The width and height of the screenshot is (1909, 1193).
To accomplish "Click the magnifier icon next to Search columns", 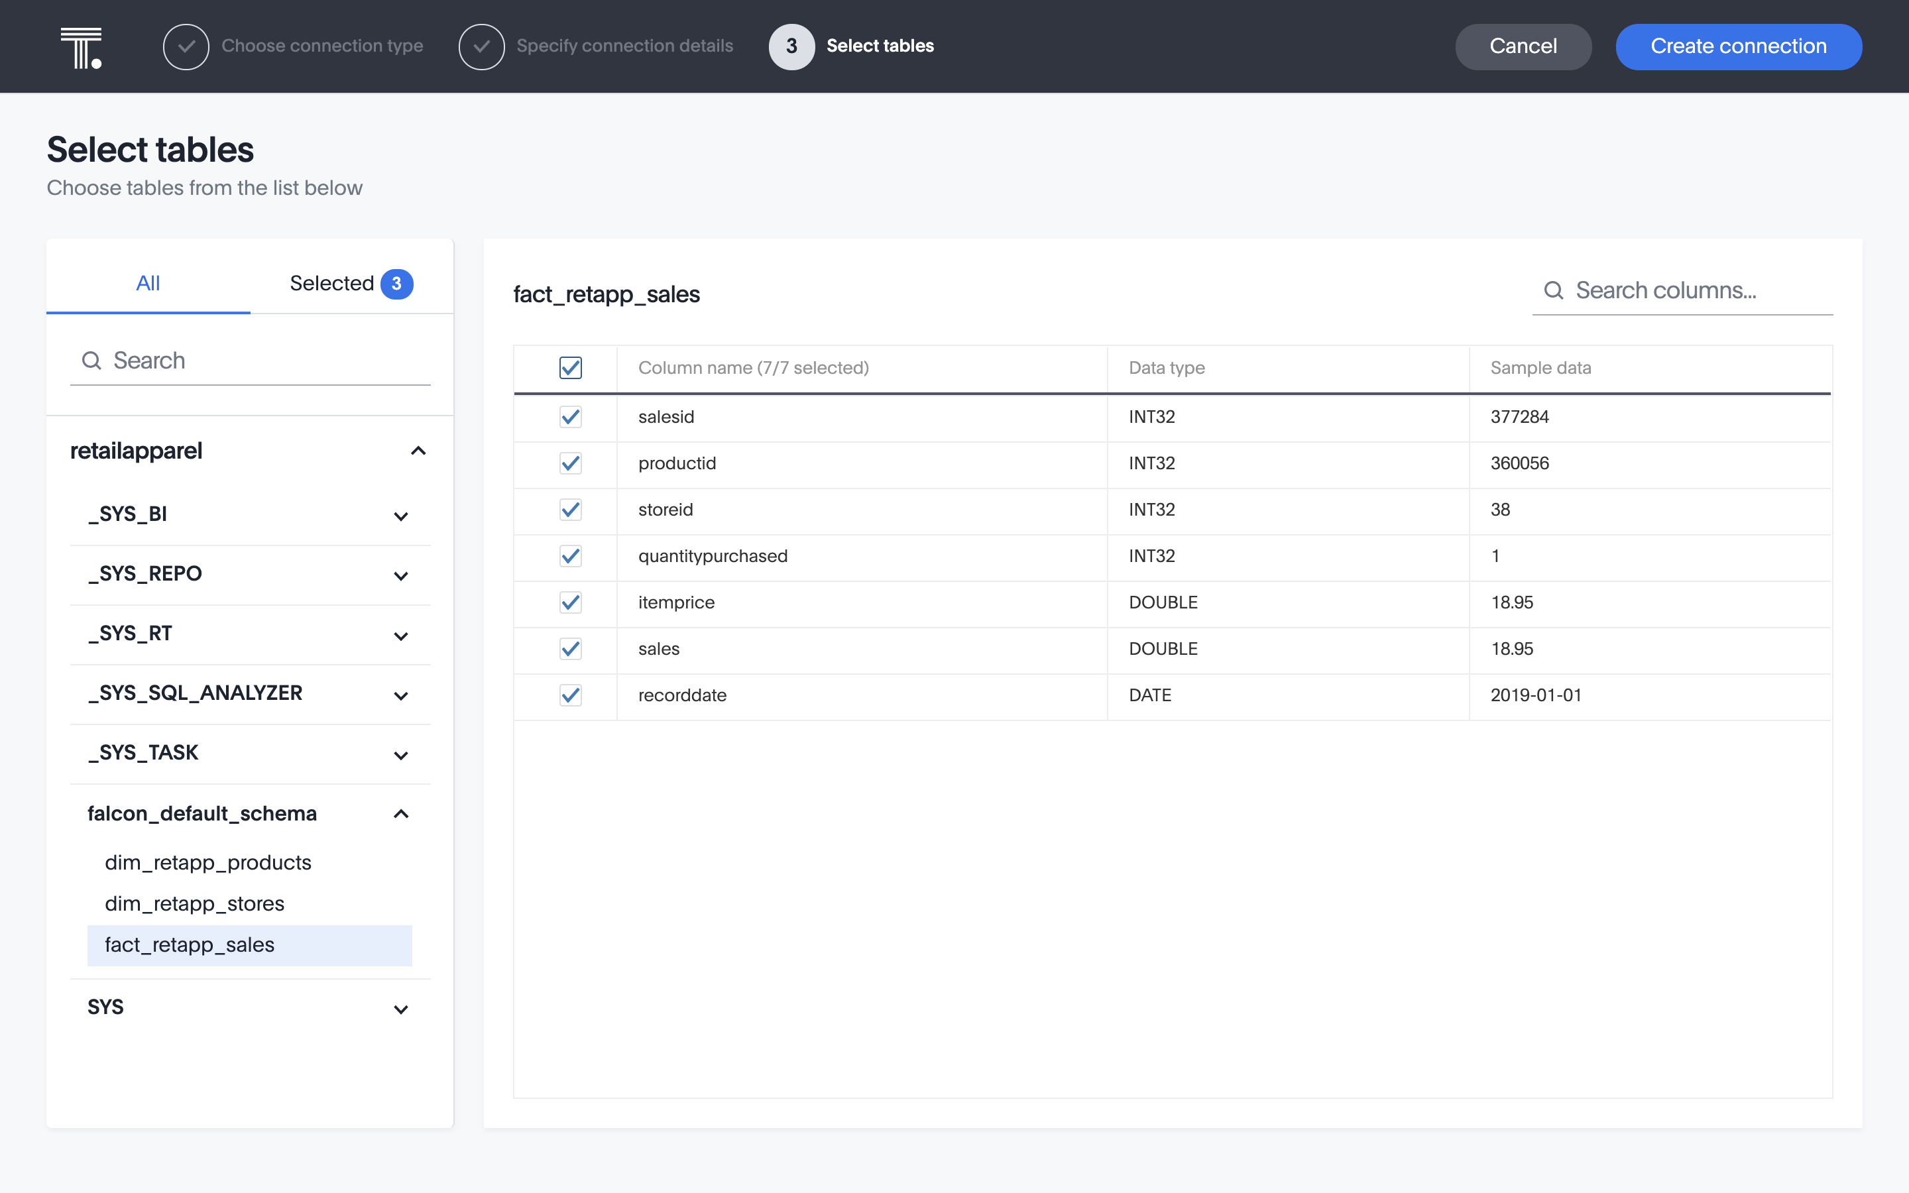I will [x=1553, y=290].
